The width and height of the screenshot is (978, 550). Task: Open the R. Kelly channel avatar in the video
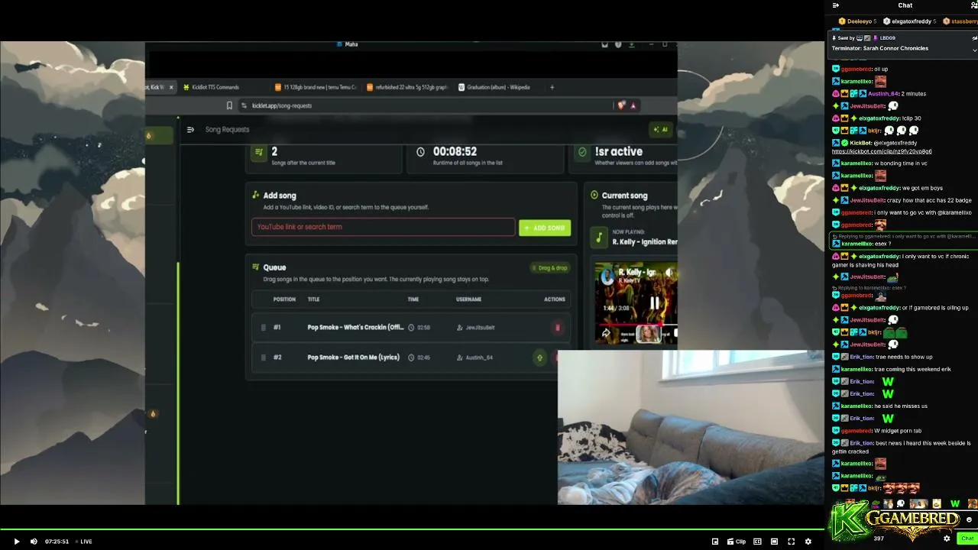607,277
